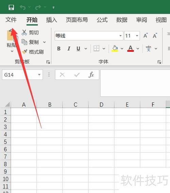Open the 审阅 ribbon tab
The width and height of the screenshot is (170, 193).
click(141, 20)
